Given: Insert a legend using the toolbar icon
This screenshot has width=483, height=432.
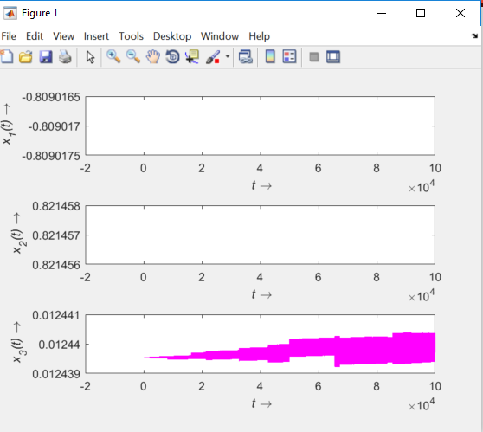Looking at the screenshot, I should [289, 56].
